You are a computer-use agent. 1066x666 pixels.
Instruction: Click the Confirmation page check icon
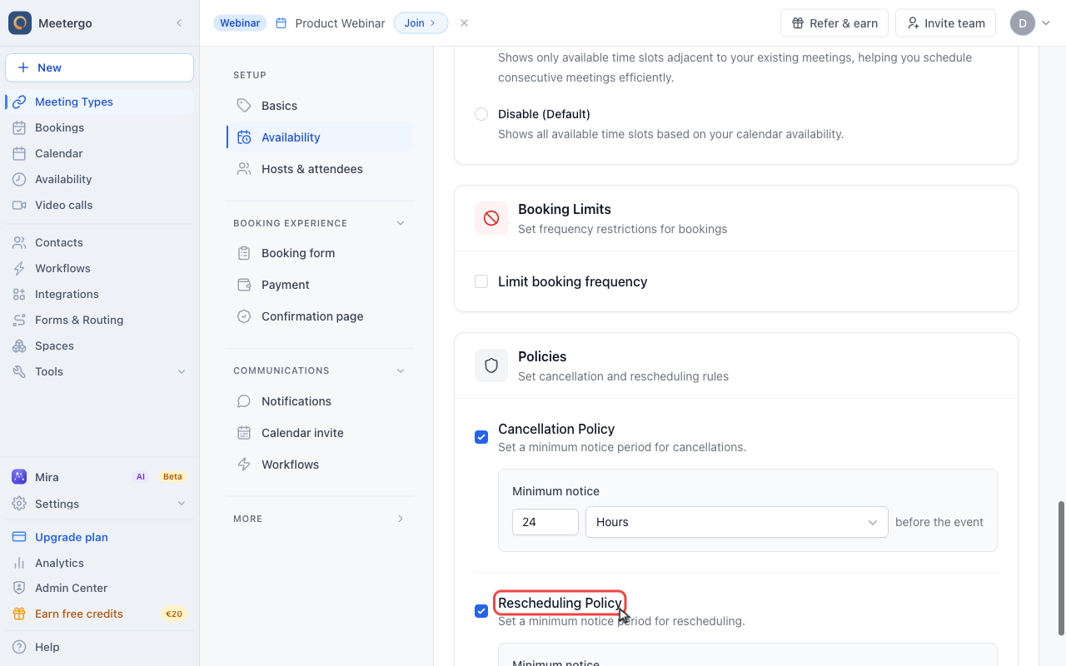tap(244, 316)
